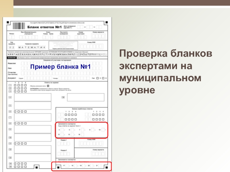Viewport: 230px width, 172px height.
Task: Click the answer box for question 5
Action: (x=33, y=105)
